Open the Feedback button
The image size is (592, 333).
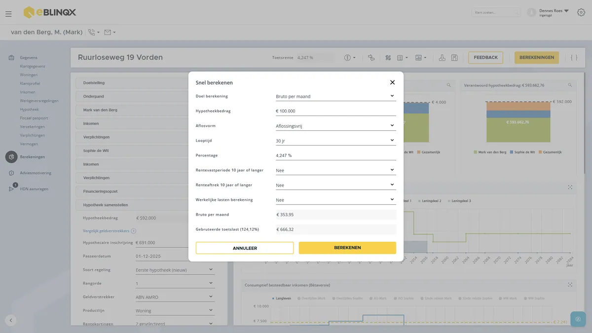tap(485, 58)
